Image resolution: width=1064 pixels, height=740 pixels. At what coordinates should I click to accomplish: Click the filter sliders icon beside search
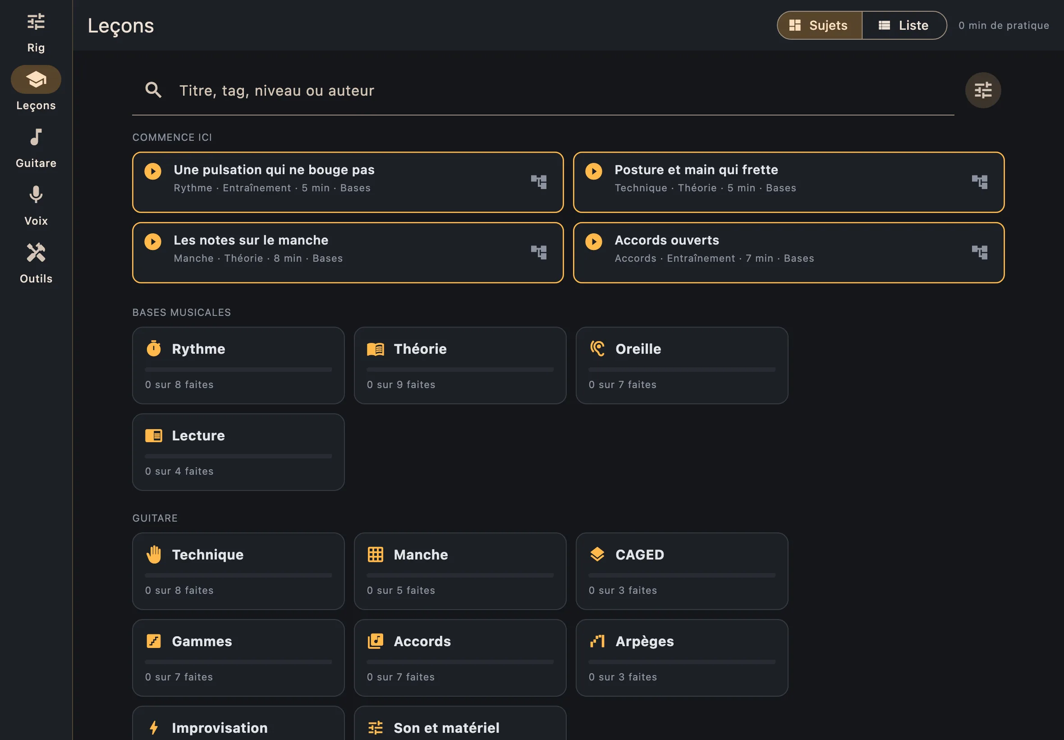click(982, 90)
